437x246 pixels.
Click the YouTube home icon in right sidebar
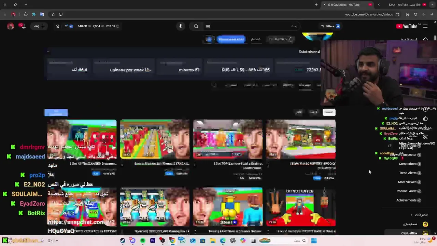pyautogui.click(x=425, y=40)
